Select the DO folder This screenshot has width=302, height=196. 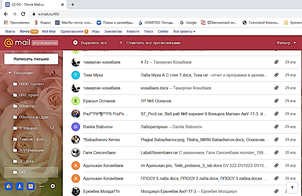pos(31,172)
